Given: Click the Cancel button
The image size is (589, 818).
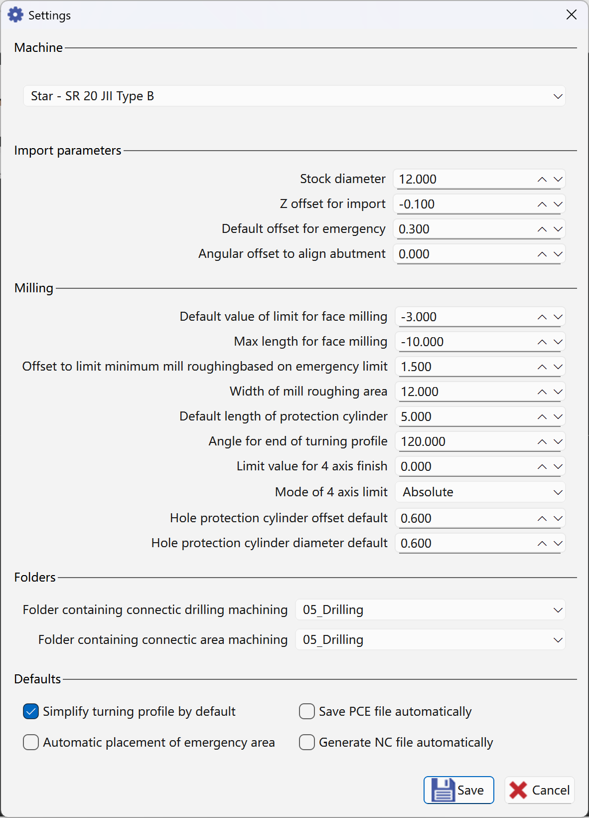Looking at the screenshot, I should tap(540, 790).
